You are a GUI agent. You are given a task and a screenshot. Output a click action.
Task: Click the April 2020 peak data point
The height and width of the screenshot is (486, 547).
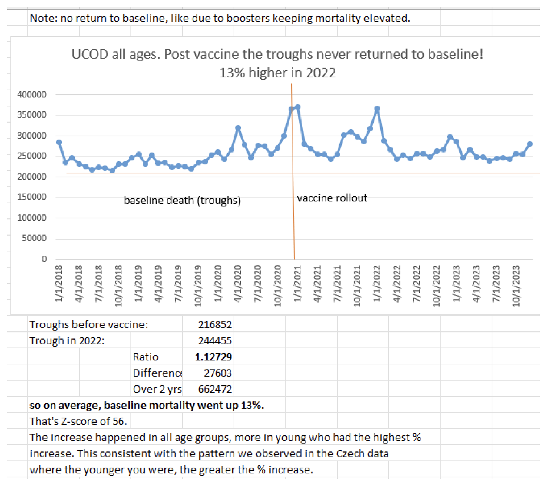point(238,128)
